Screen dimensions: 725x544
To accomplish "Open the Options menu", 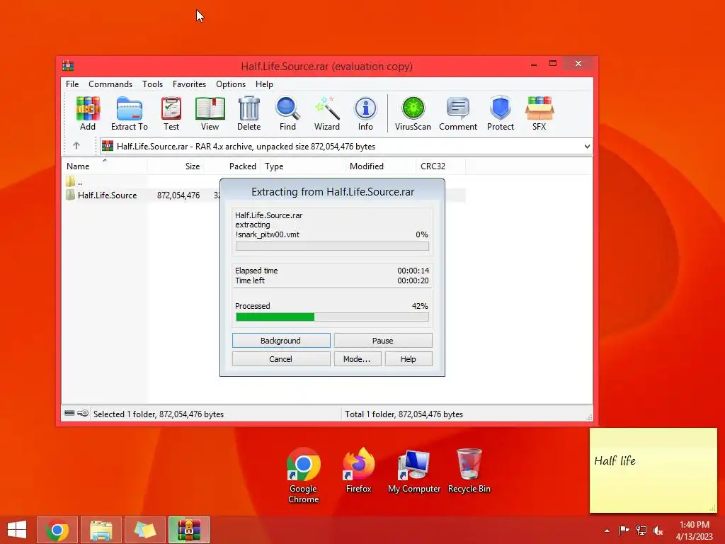I will [x=231, y=84].
